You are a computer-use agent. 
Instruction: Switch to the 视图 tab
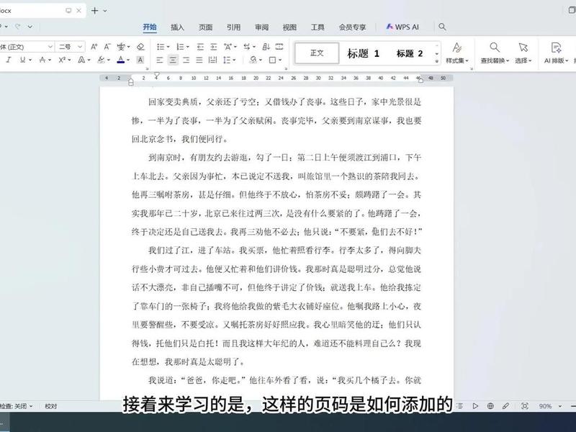289,27
